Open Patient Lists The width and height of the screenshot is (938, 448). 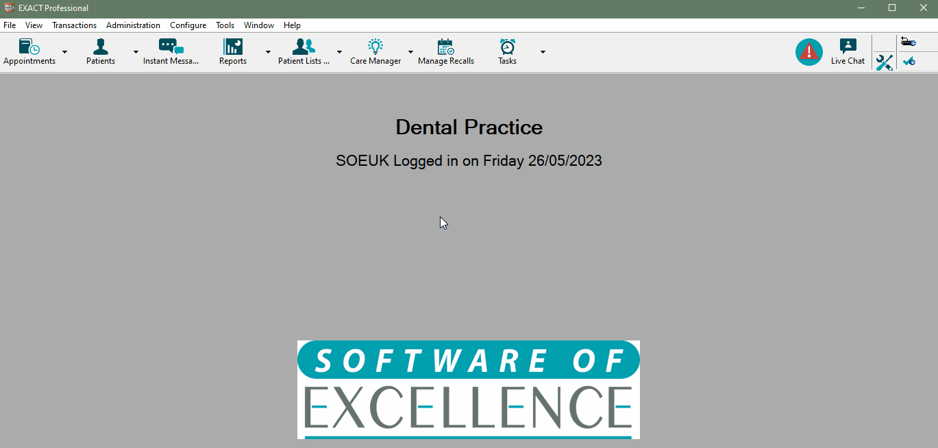tap(304, 52)
